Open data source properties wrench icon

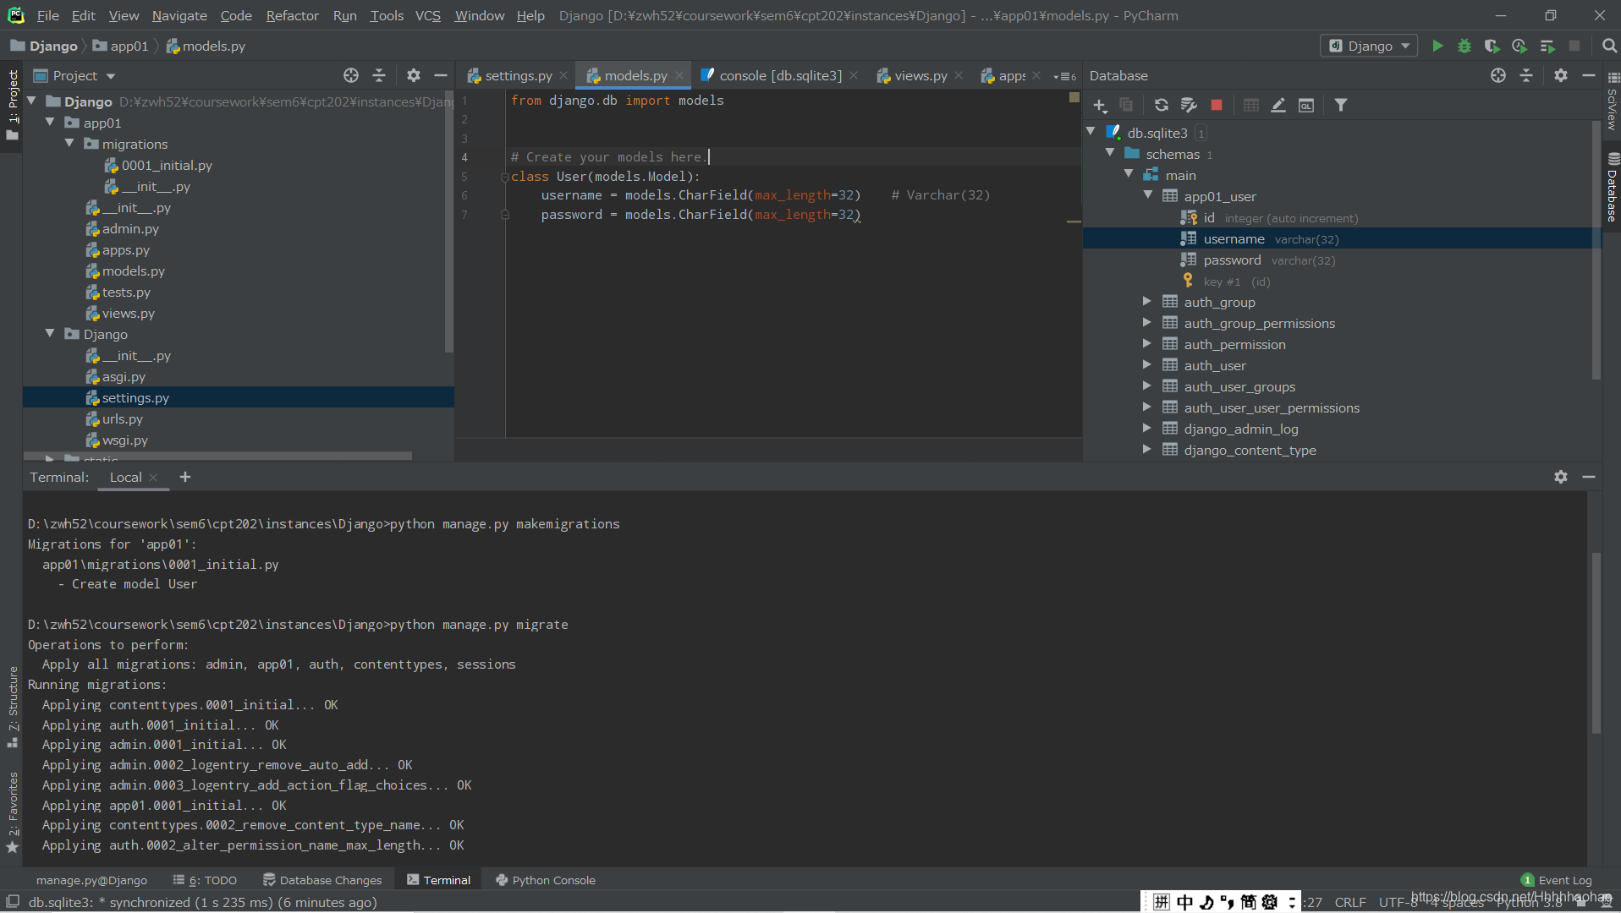click(x=1189, y=106)
